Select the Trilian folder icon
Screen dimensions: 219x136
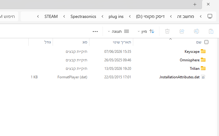tap(203, 68)
